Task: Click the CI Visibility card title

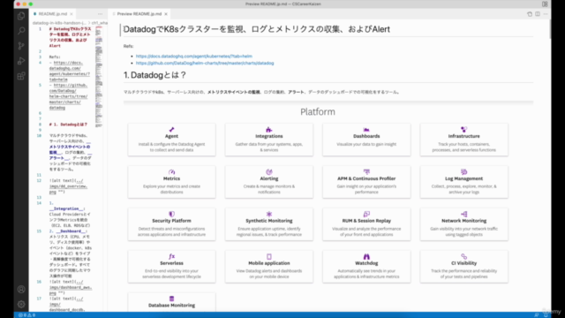Action: 463,263
